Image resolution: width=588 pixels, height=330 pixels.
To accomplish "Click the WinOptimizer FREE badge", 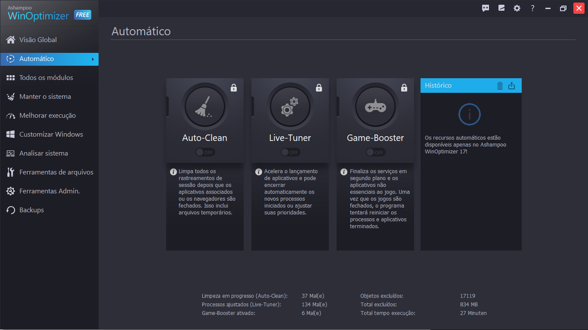I will 83,15.
